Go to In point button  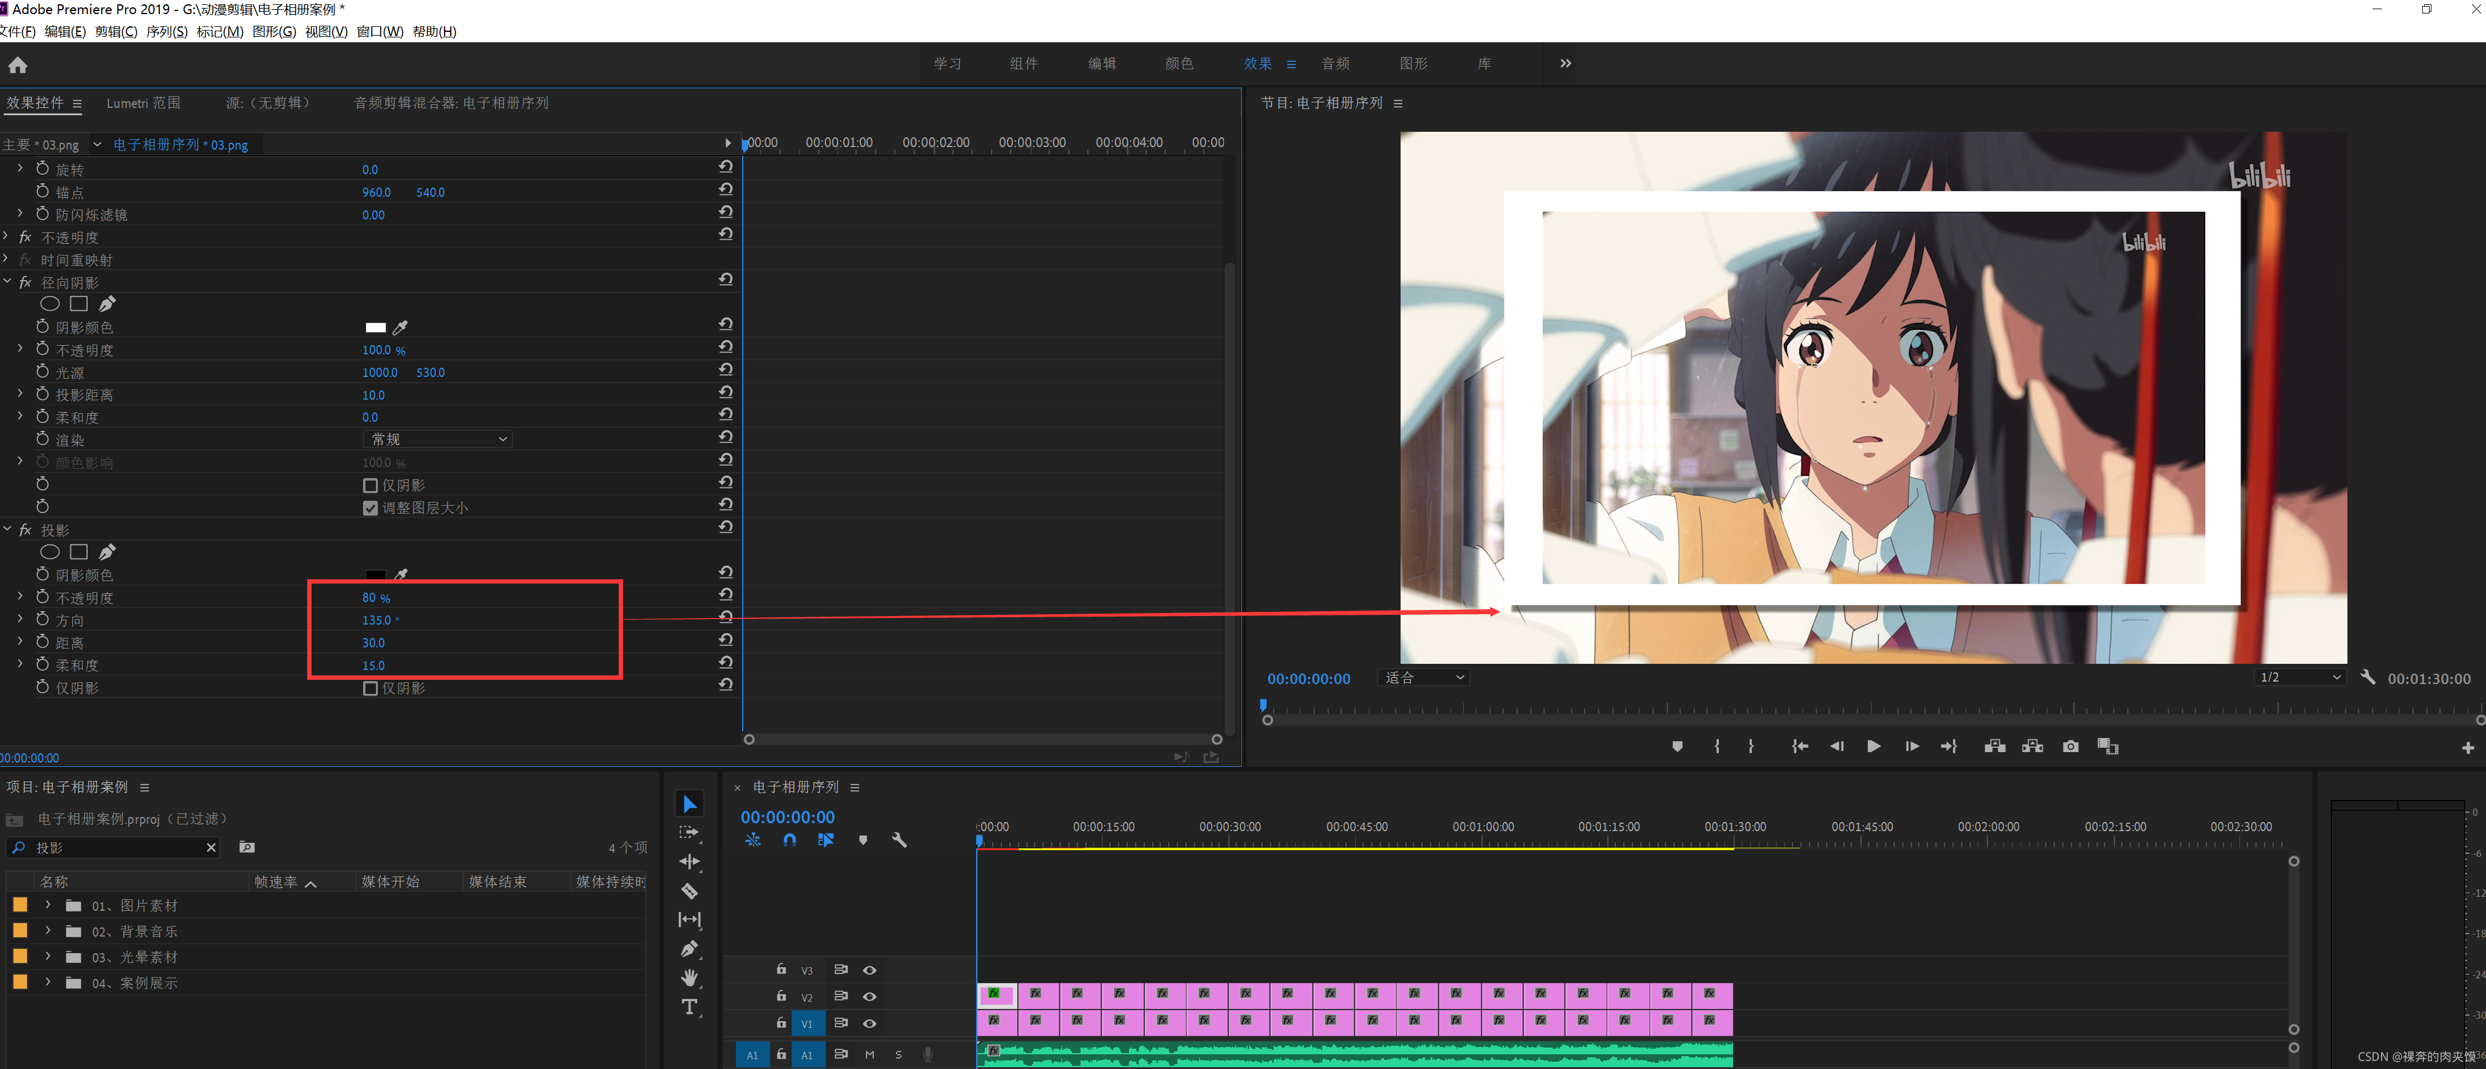click(x=1800, y=746)
